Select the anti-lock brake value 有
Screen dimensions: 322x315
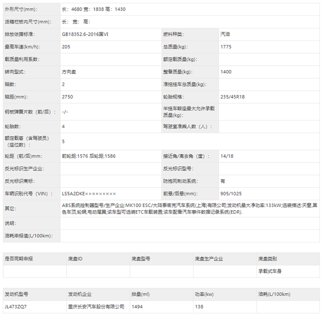pos(222,181)
